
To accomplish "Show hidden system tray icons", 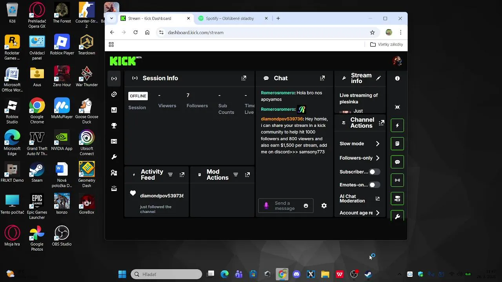I will click(400, 274).
